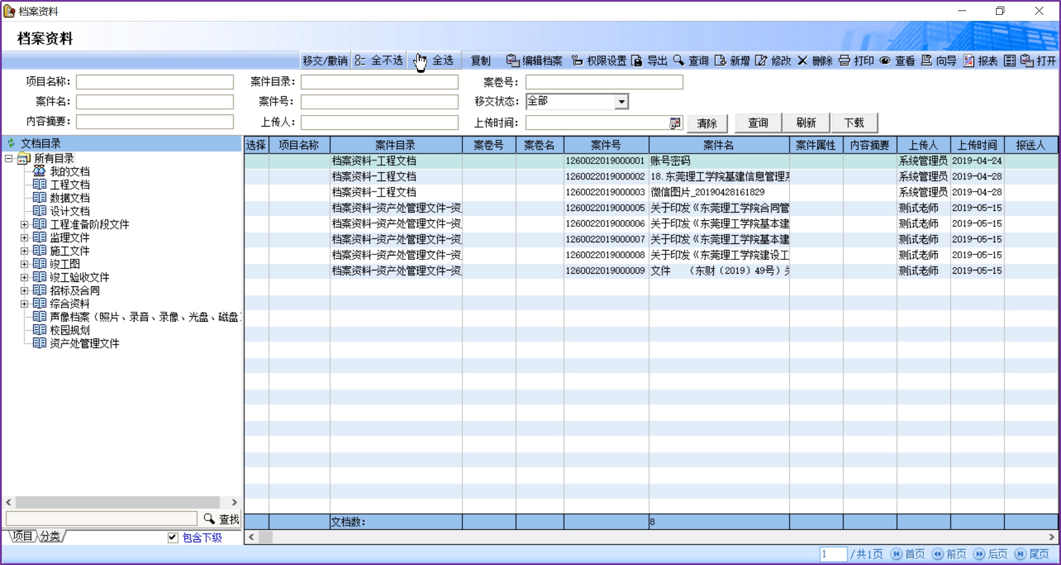Open the 移交状态 dropdown
This screenshot has height=565, width=1061.
click(621, 101)
